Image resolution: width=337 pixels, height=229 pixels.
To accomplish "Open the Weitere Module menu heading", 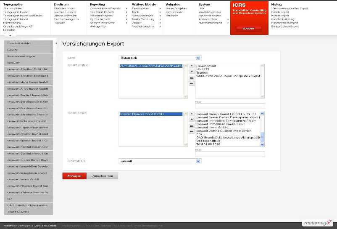I will coord(144,4).
